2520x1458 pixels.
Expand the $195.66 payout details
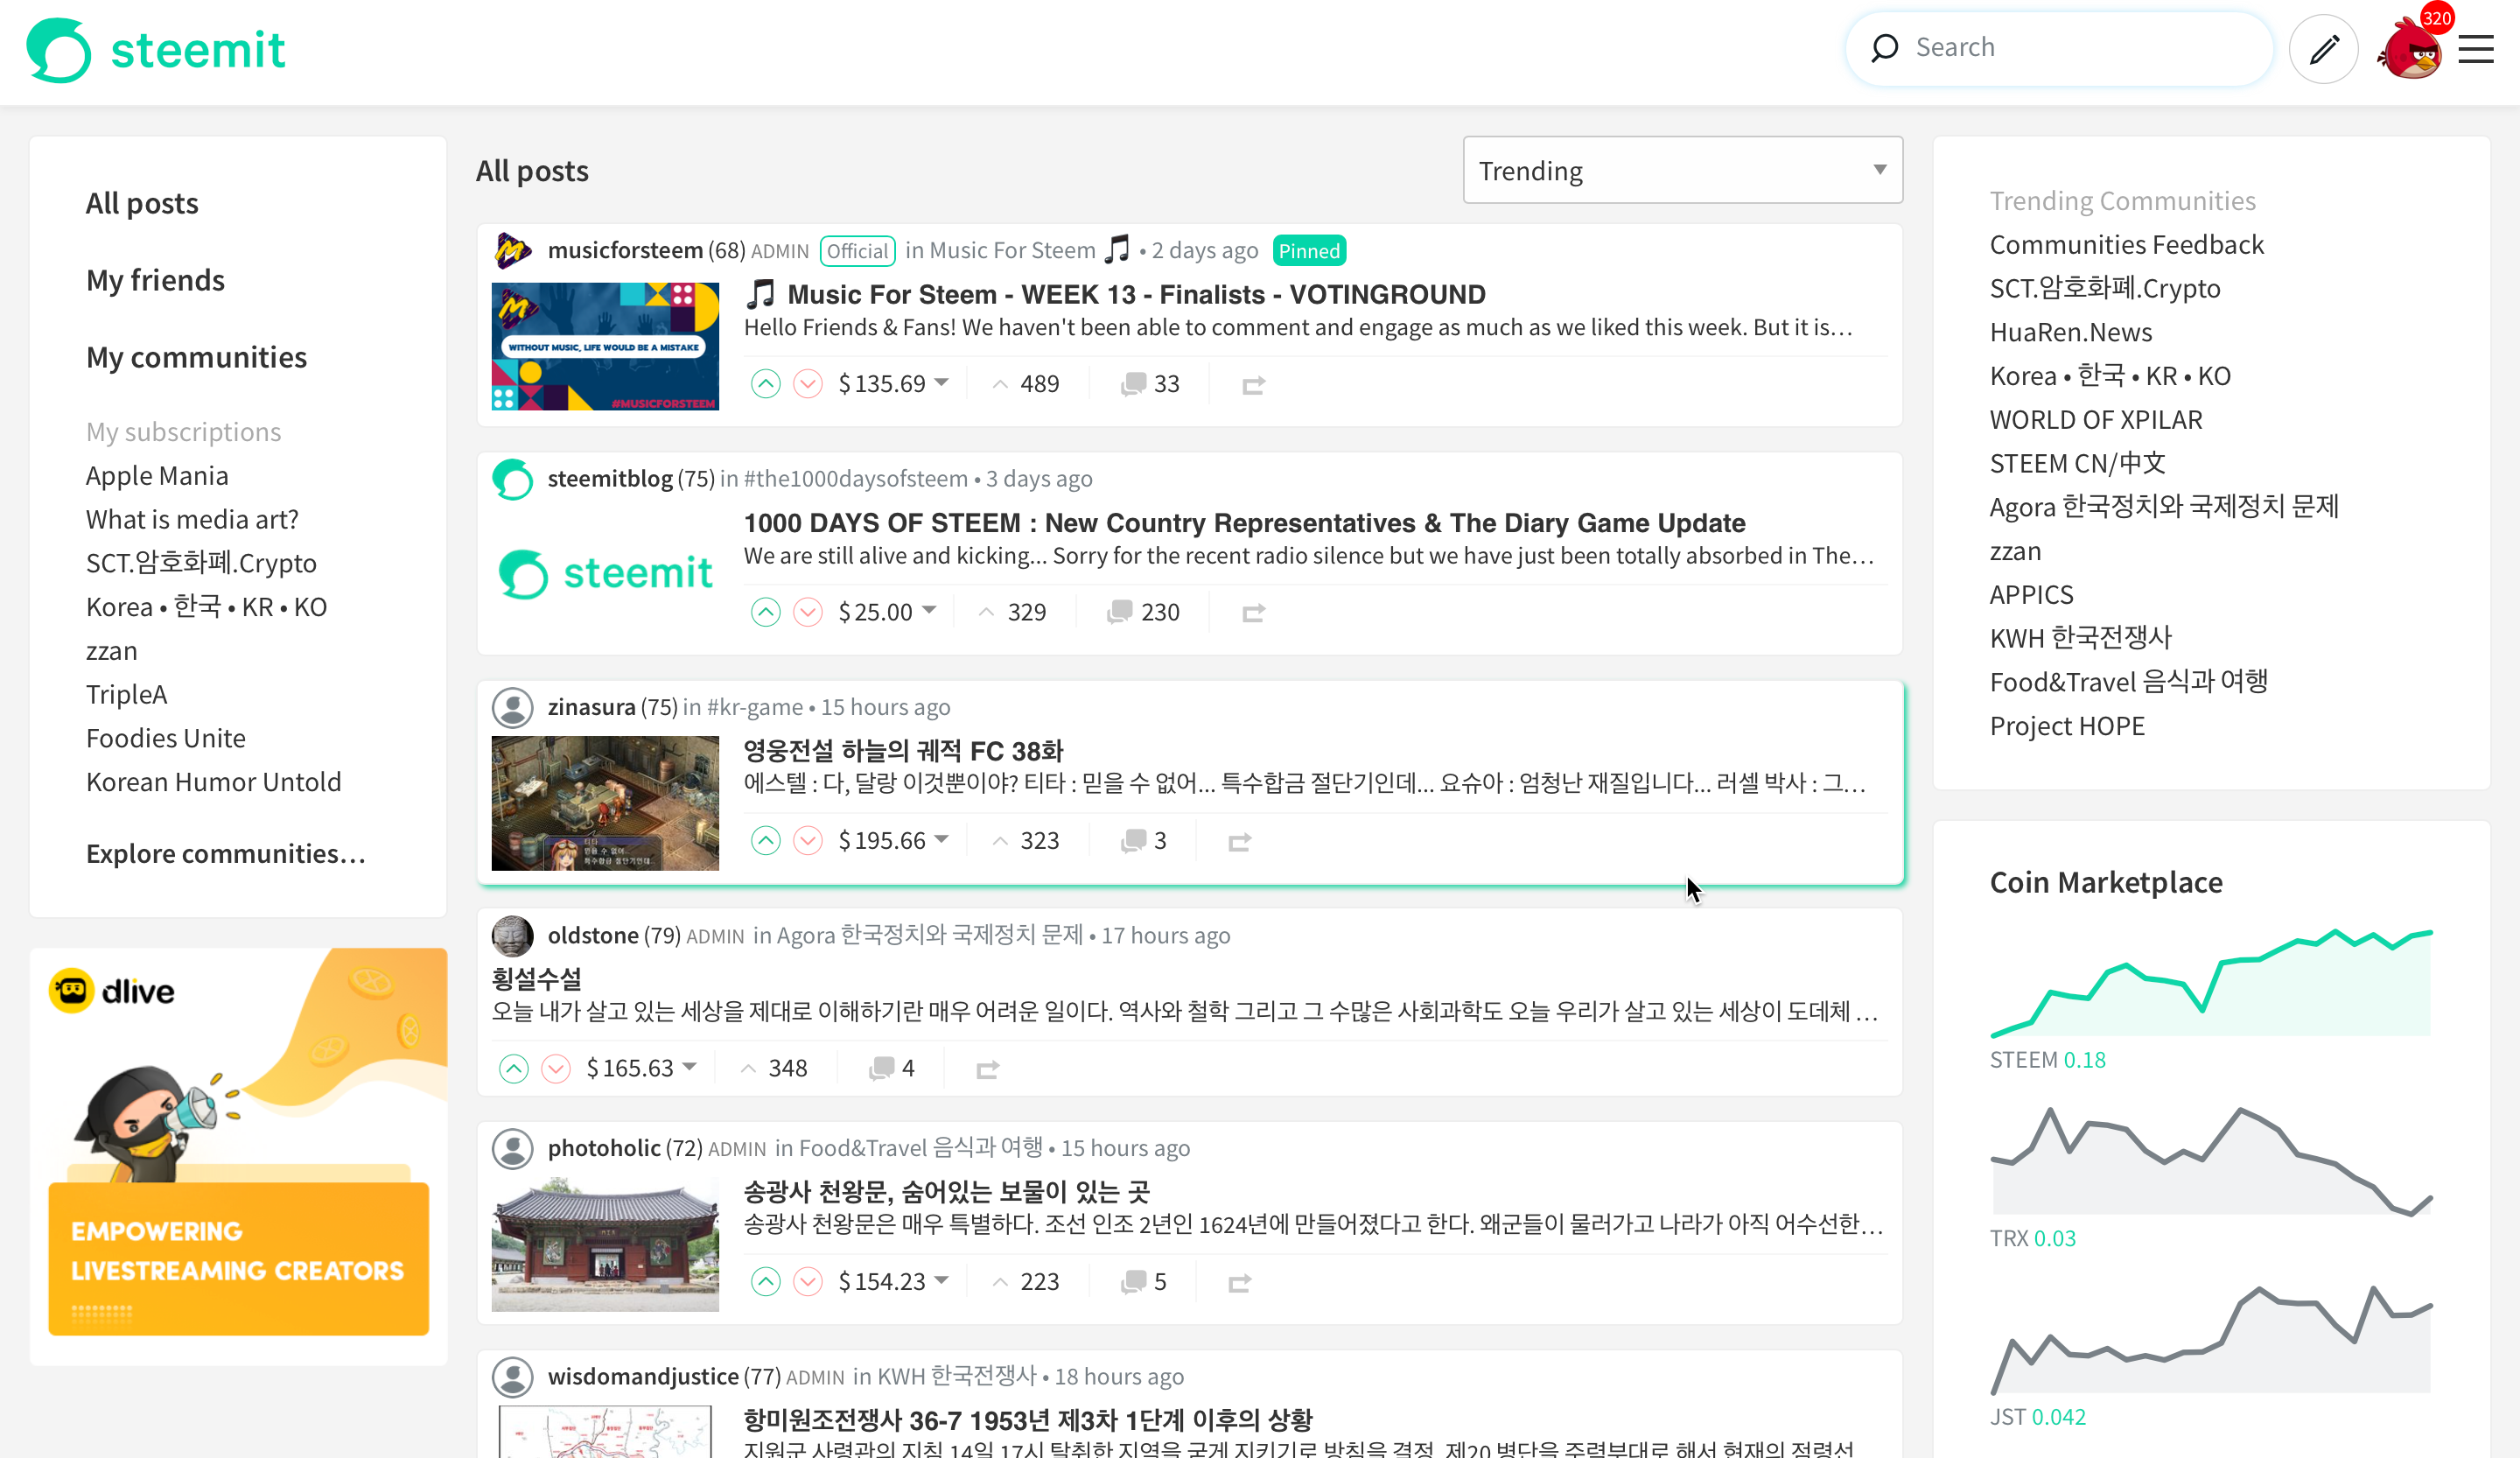[893, 841]
